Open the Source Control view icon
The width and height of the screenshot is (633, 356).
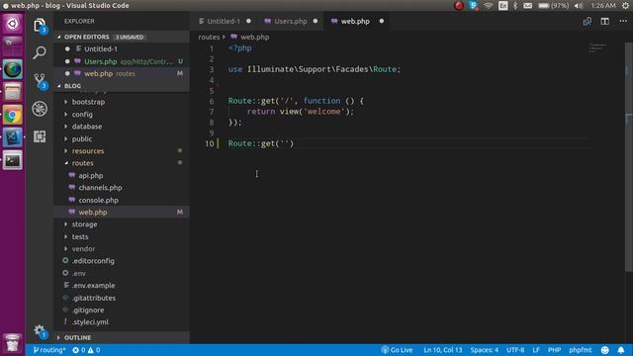(40, 81)
